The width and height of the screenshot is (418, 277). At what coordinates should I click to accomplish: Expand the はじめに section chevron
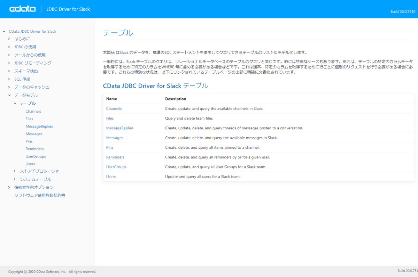9,39
